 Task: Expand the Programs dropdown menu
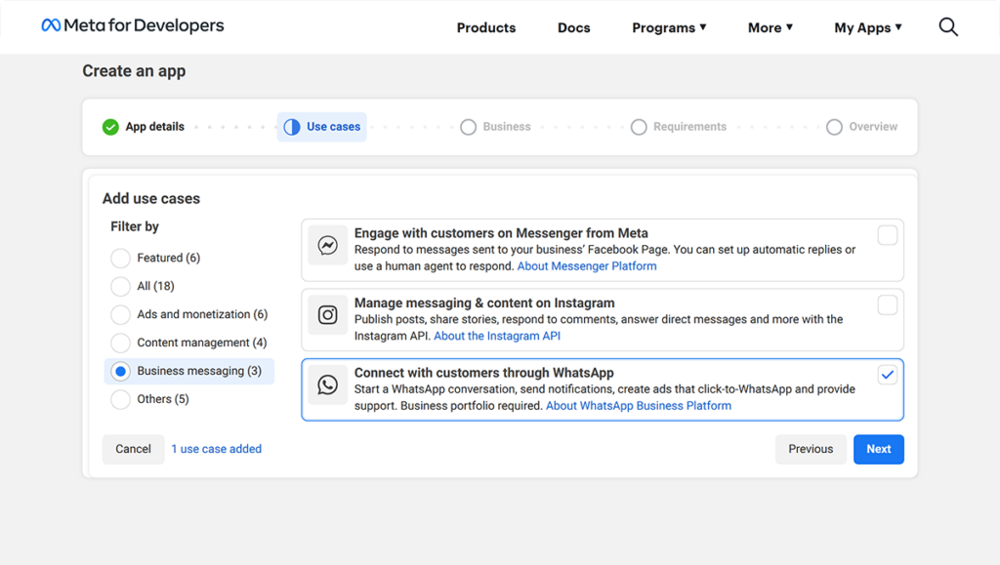tap(669, 27)
